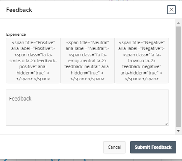Click the Cancel button

pyautogui.click(x=114, y=147)
